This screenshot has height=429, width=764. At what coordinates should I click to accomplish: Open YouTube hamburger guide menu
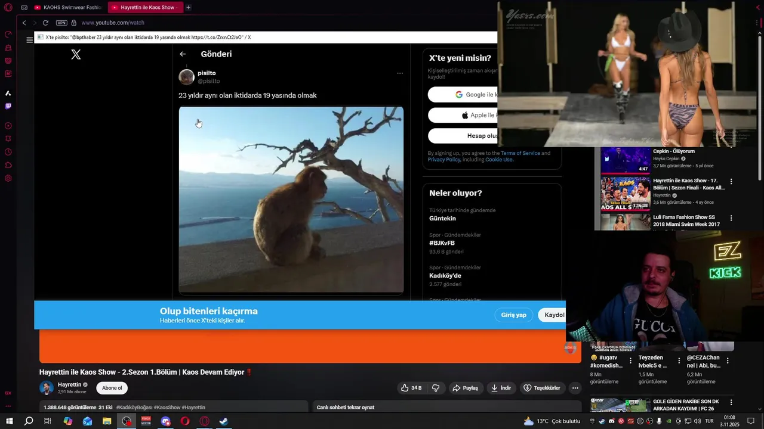pos(29,40)
